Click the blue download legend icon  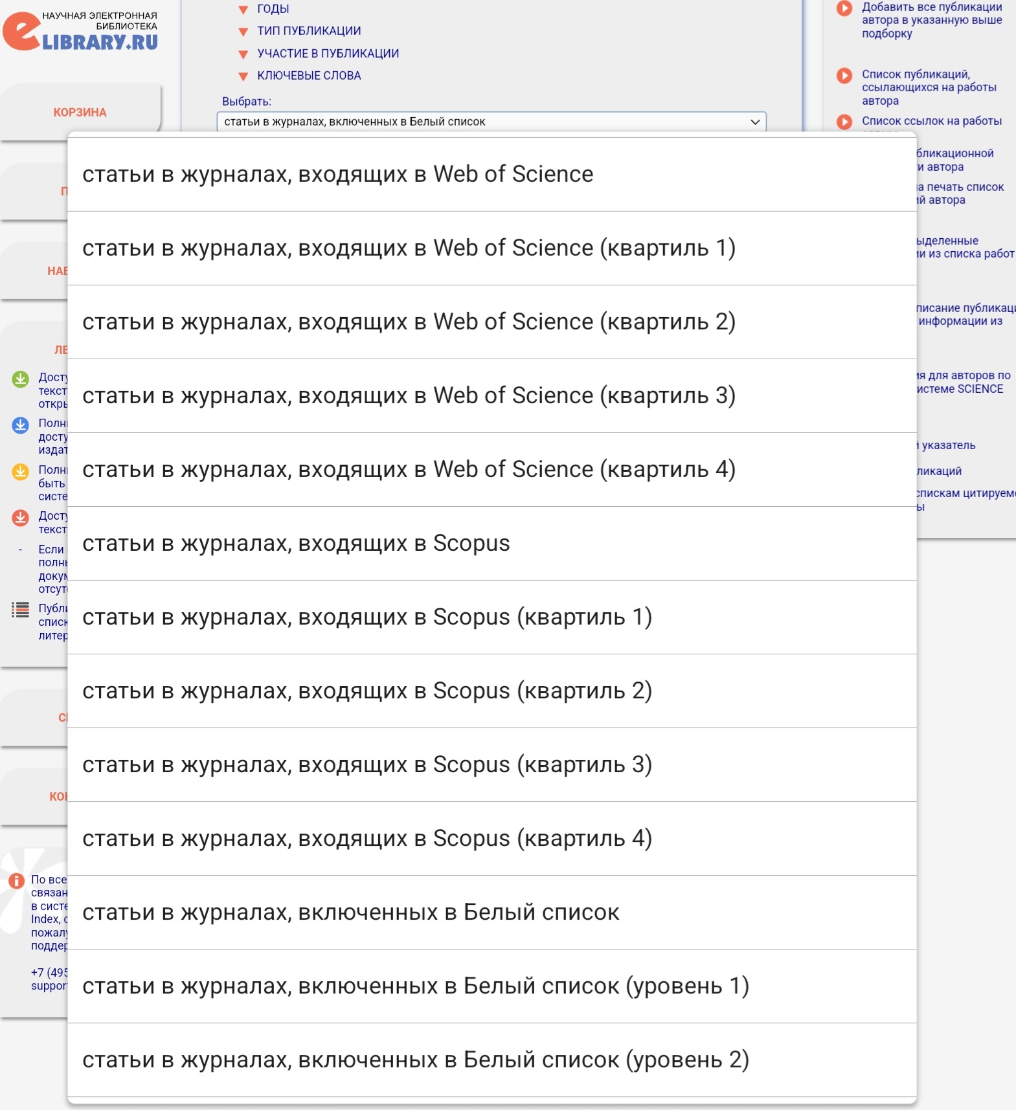21,425
